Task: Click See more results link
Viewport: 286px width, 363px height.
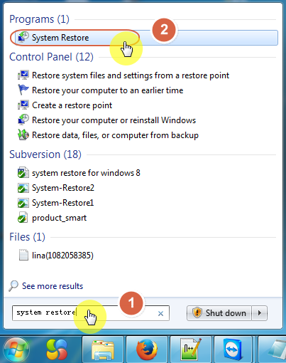Action: [53, 286]
